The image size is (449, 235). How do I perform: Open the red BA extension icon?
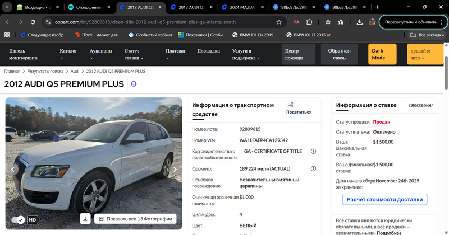point(296,22)
